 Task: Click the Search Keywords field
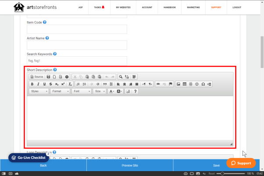click(x=77, y=61)
